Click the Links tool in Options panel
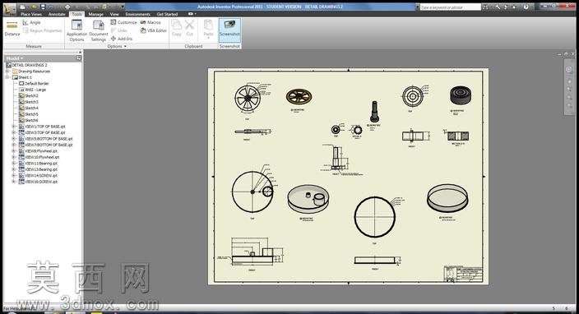This screenshot has width=579, height=314. (119, 30)
